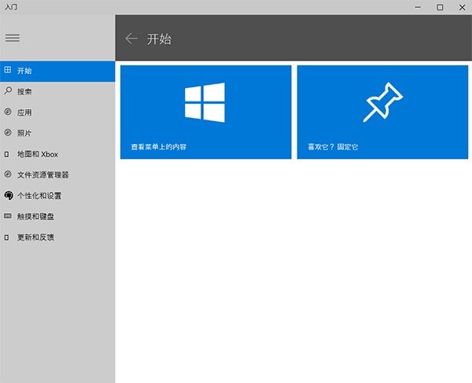472x383 pixels.
Task: Close the 入门 window
Action: (x=461, y=7)
